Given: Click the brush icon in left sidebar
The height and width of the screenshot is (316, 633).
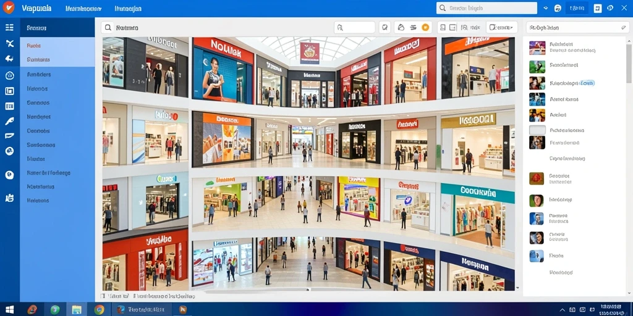Looking at the screenshot, I should point(9,121).
